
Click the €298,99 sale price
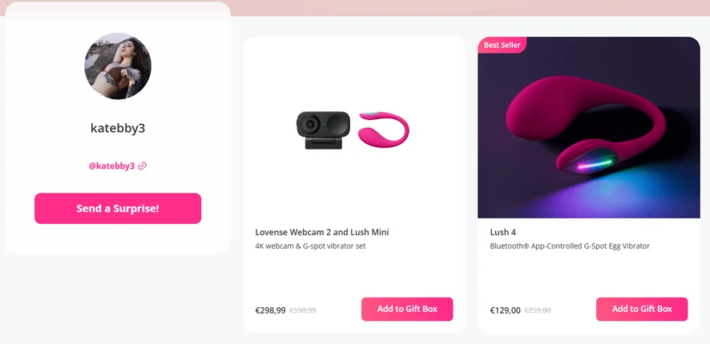[x=270, y=310]
